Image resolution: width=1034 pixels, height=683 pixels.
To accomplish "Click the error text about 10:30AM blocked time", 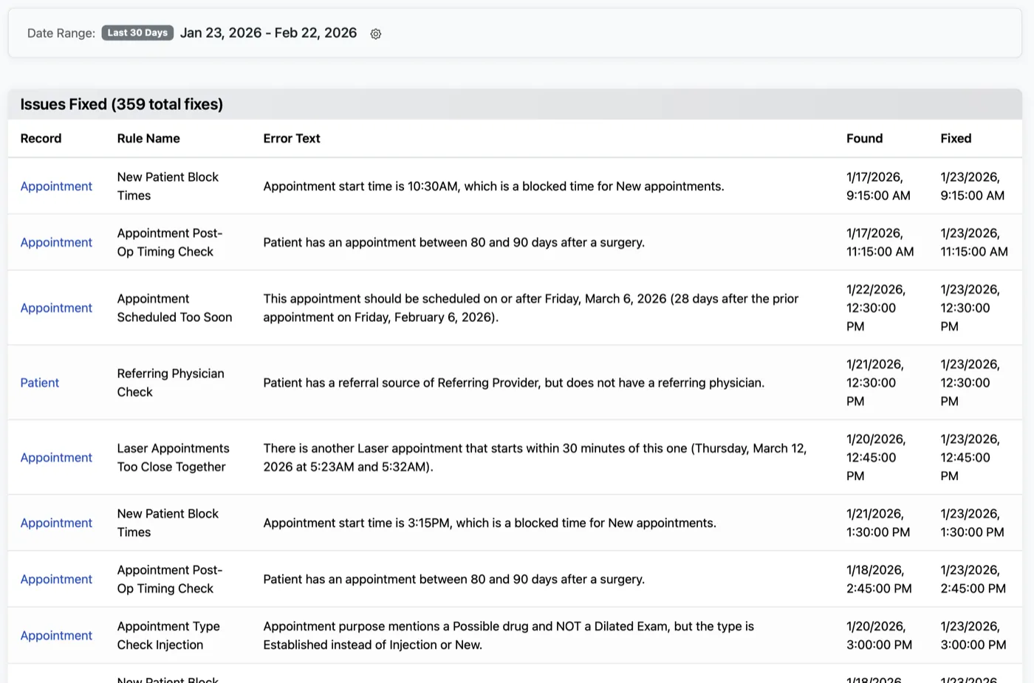I will tap(493, 186).
